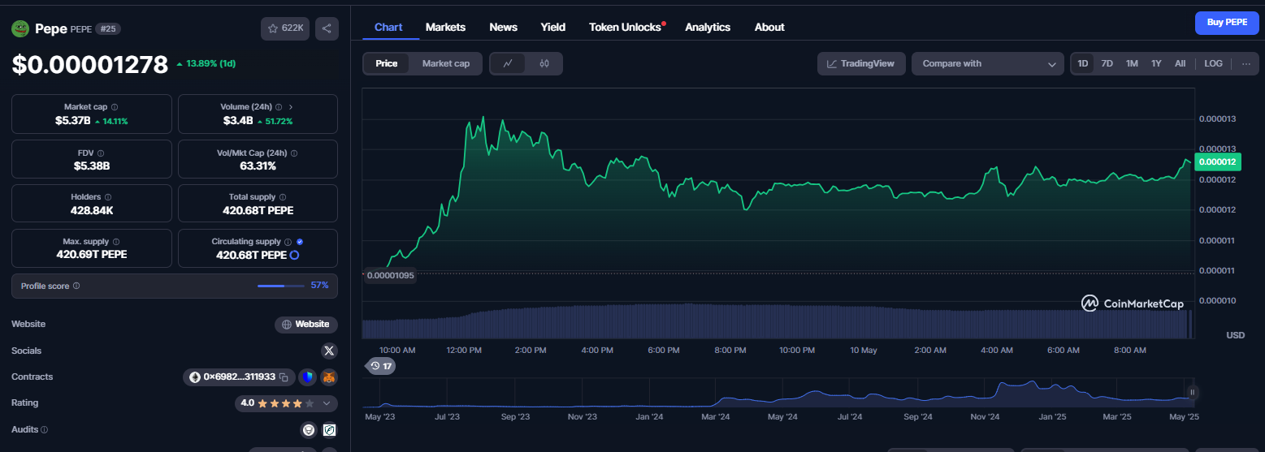Click the Vol/Mkt Cap (24h) info icon
The height and width of the screenshot is (452, 1265).
coord(294,153)
